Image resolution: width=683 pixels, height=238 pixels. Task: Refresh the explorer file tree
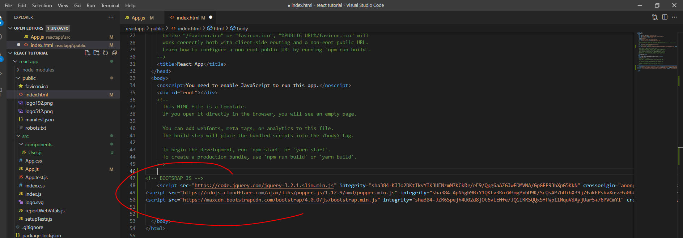[x=105, y=53]
